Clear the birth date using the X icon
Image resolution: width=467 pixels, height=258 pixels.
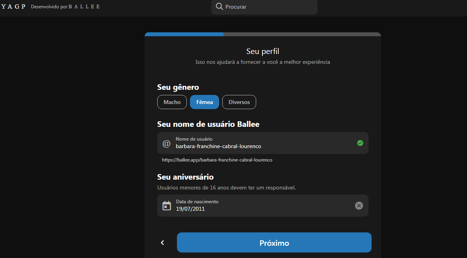[359, 205]
